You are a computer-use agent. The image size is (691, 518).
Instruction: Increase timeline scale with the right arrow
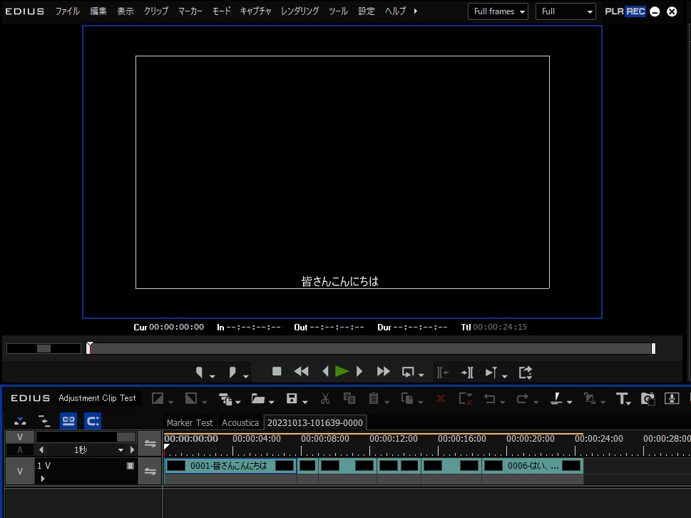131,450
